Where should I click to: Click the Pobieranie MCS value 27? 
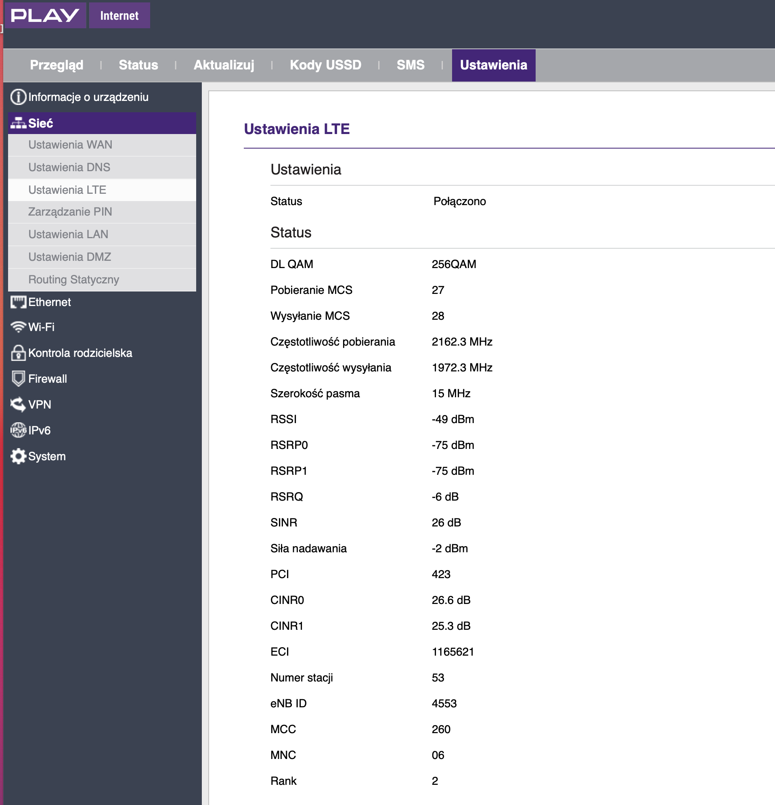(438, 290)
